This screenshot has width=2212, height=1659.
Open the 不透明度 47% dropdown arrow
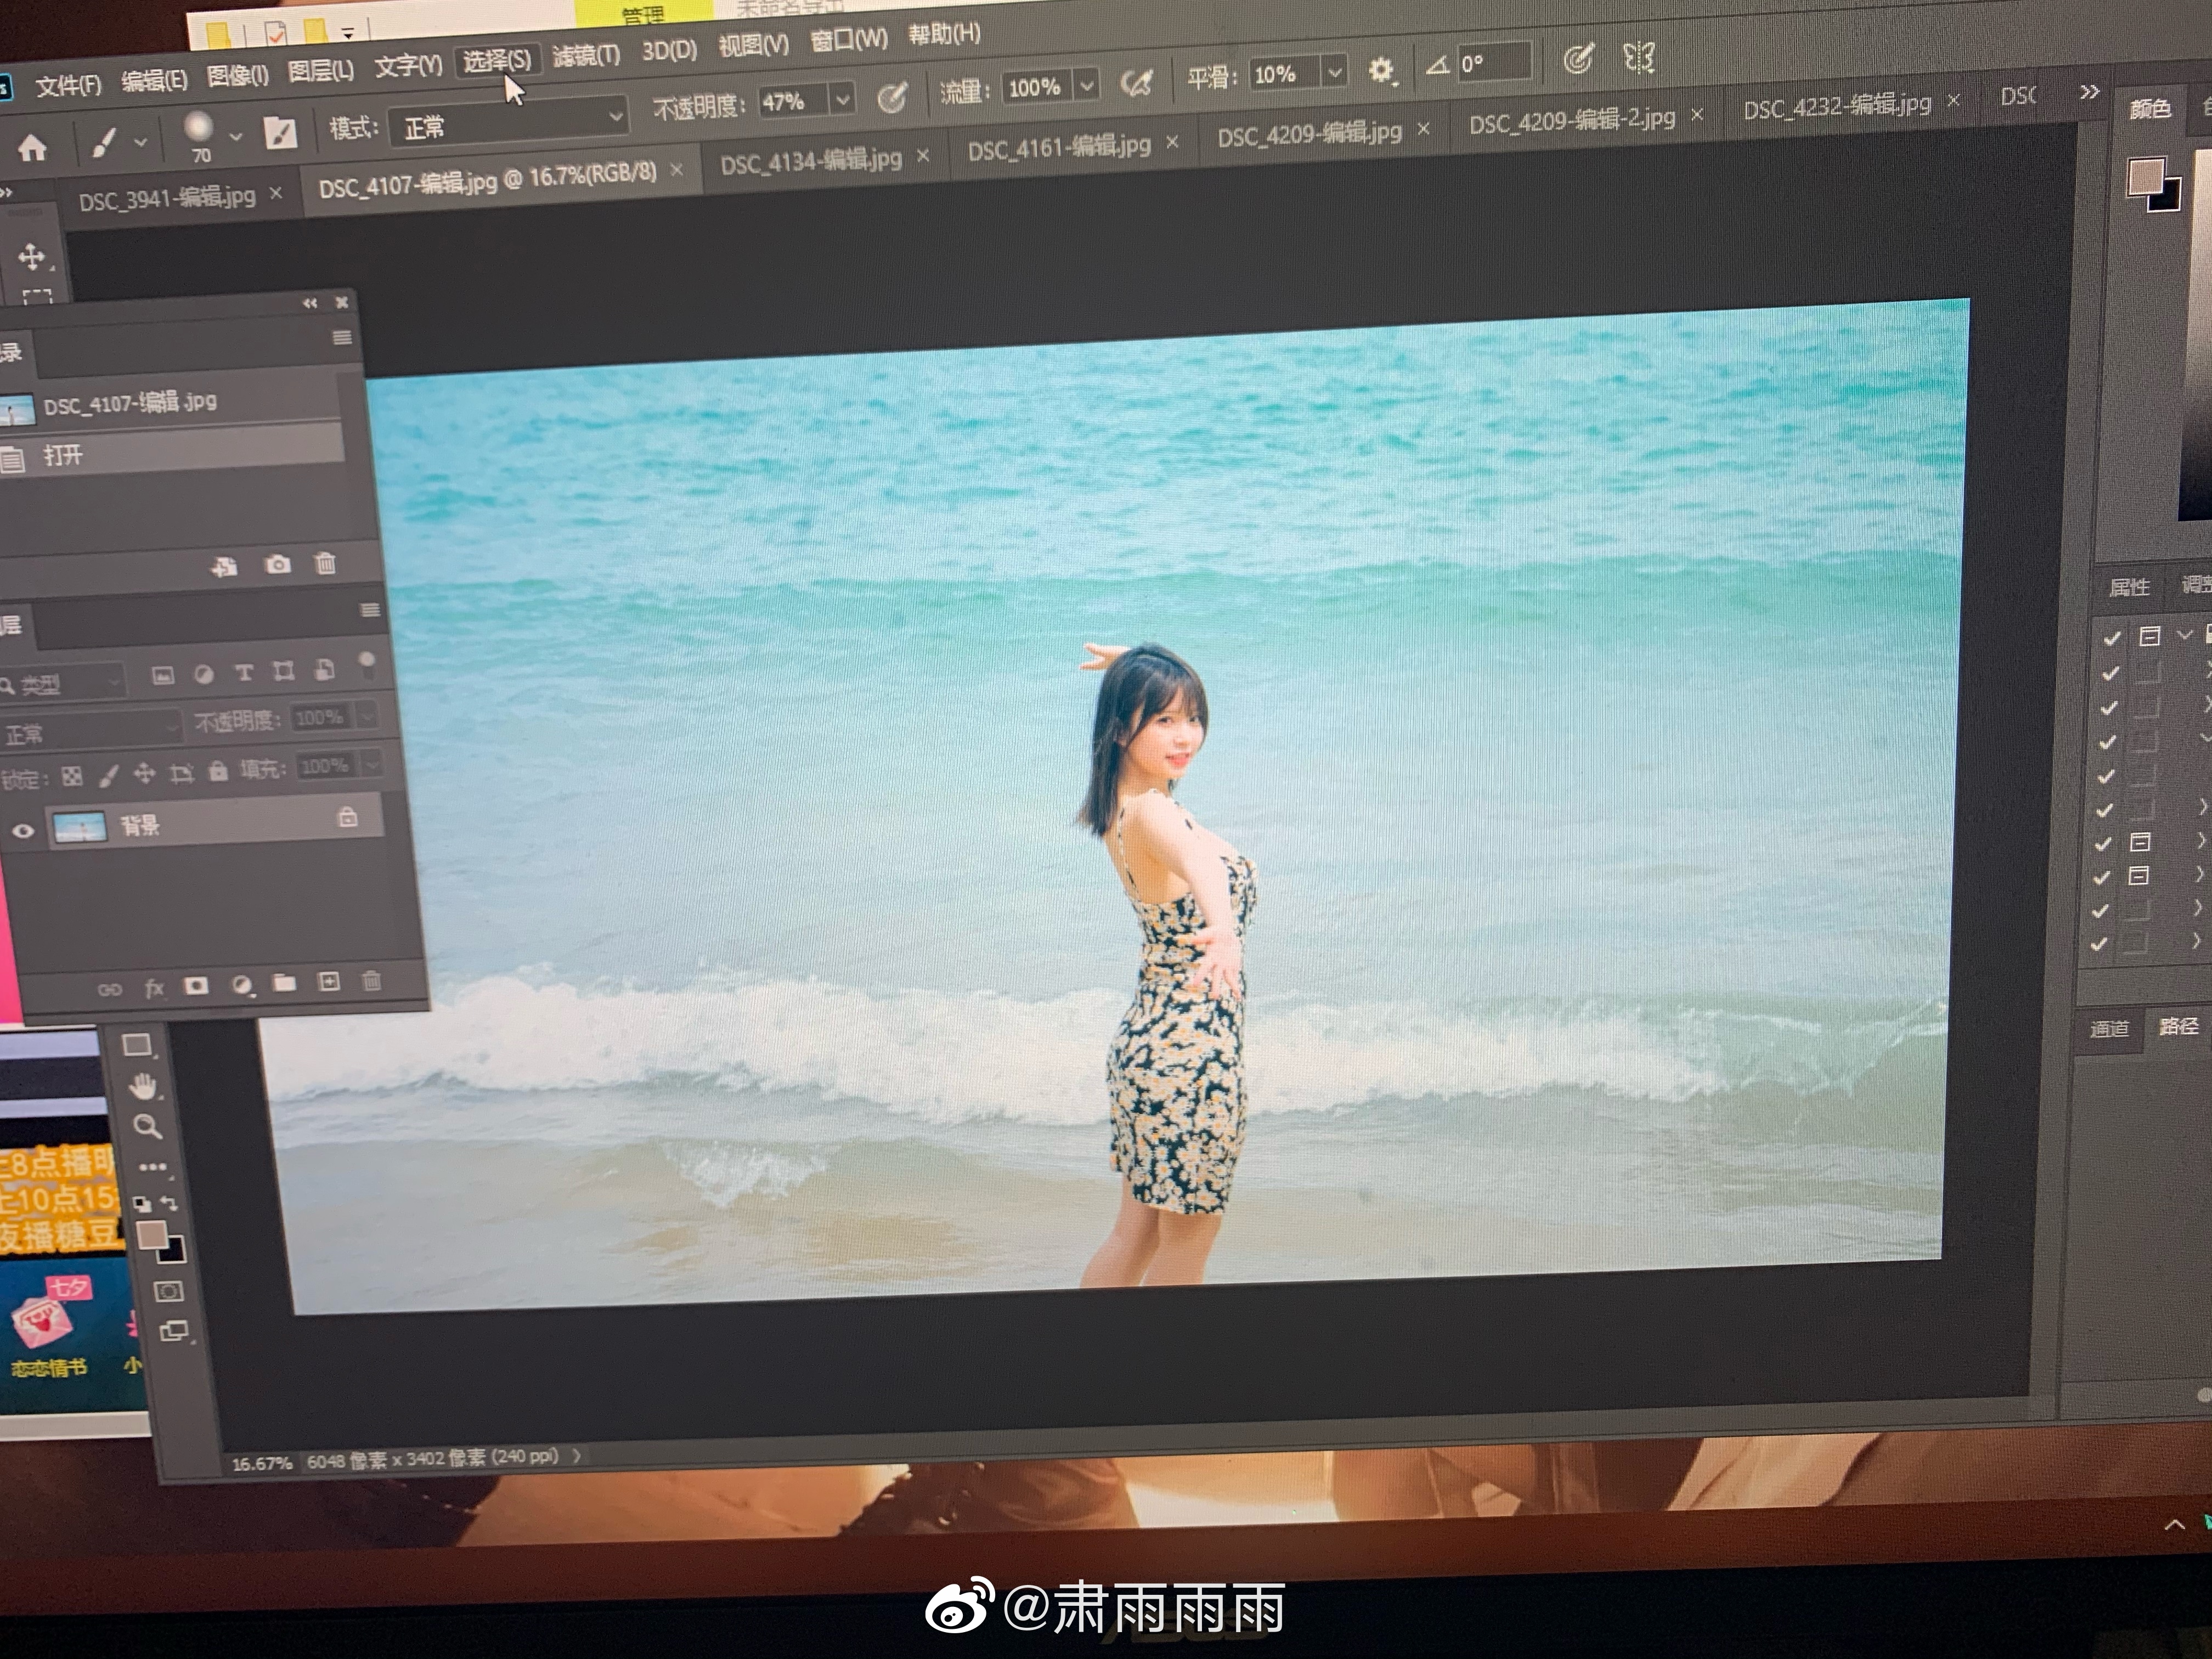843,99
